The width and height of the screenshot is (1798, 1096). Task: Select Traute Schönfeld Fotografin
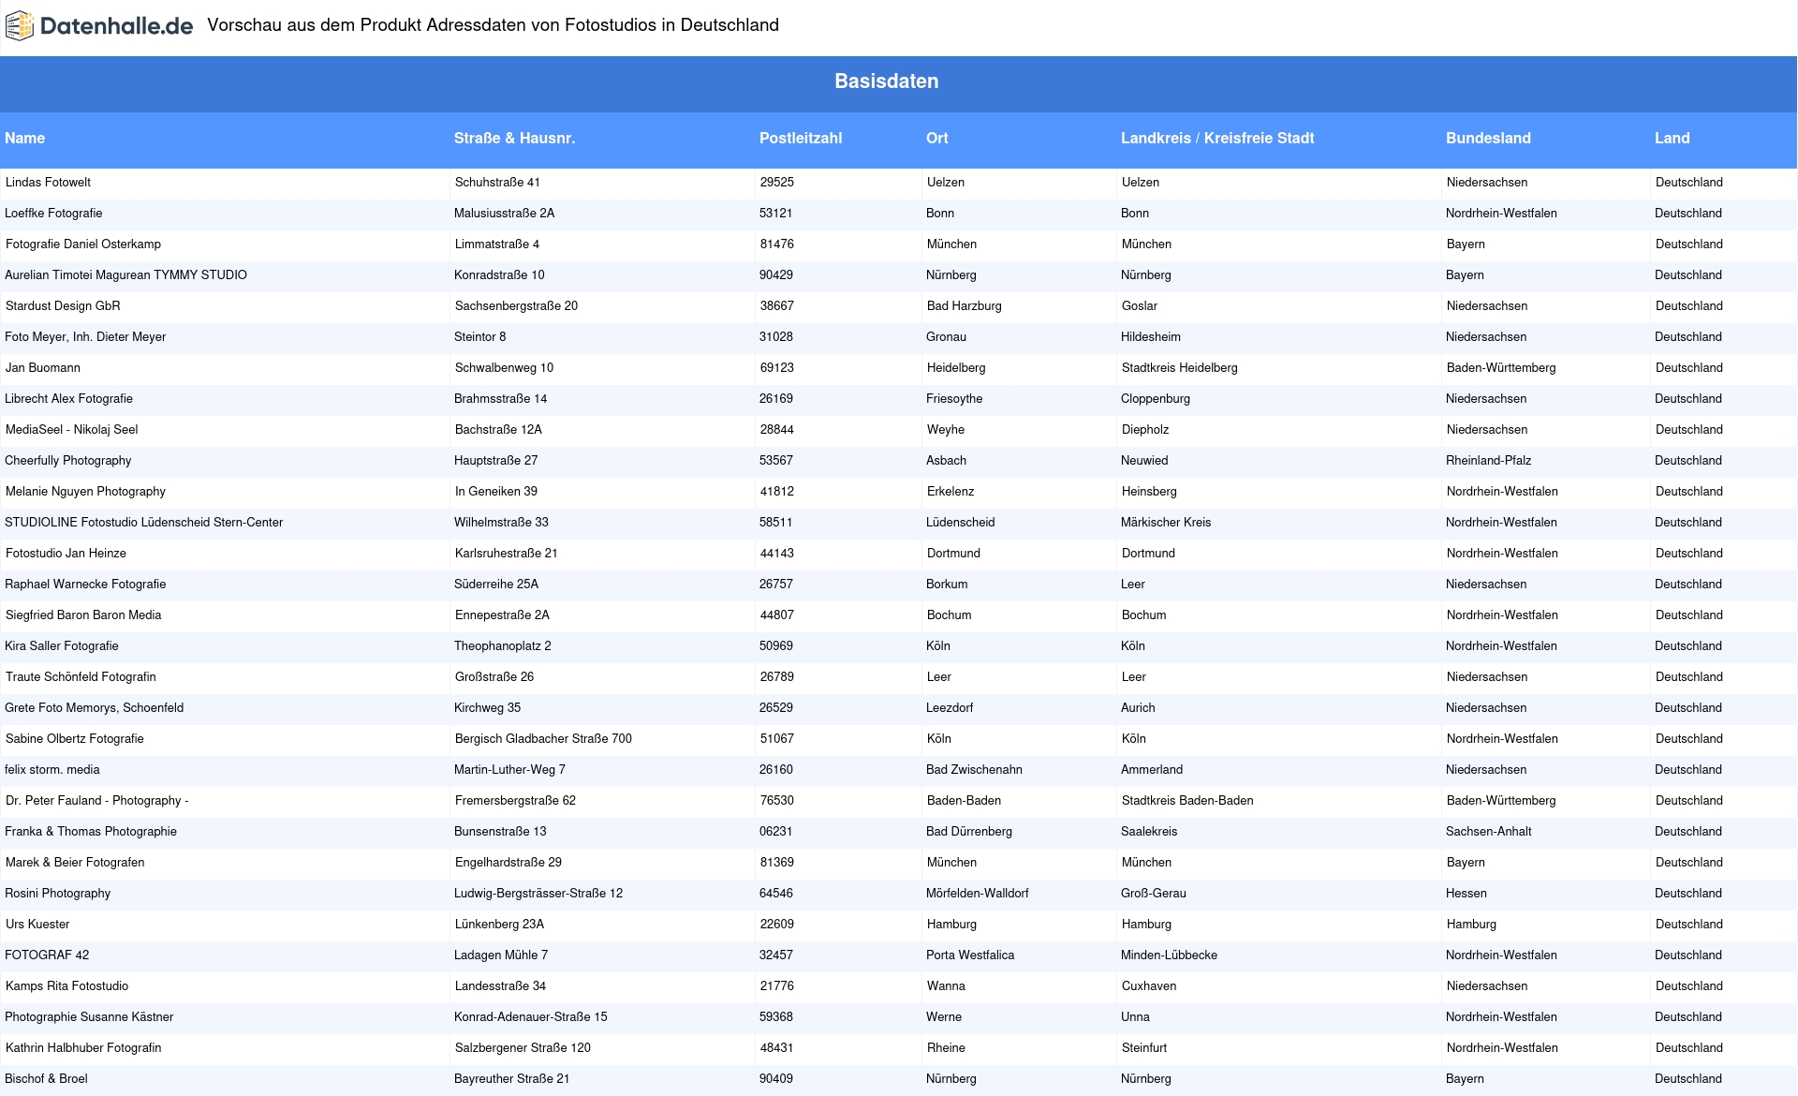click(81, 676)
